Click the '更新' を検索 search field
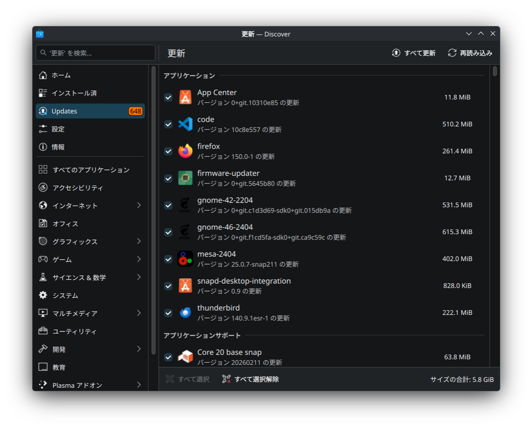 coord(95,53)
